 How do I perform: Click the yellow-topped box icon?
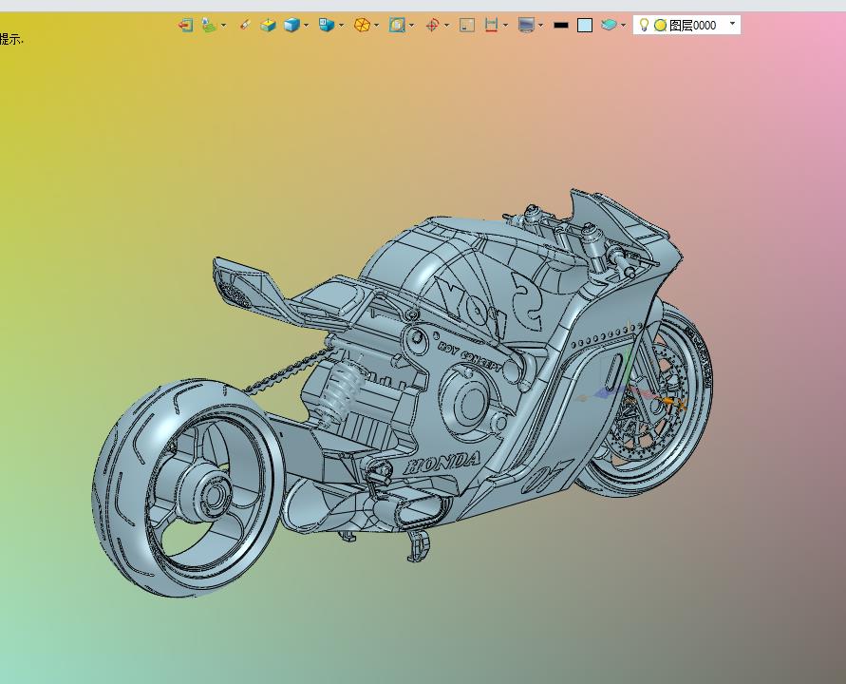tap(268, 26)
